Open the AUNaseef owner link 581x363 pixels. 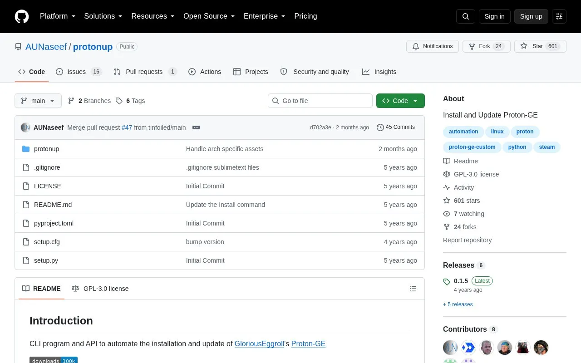(46, 47)
